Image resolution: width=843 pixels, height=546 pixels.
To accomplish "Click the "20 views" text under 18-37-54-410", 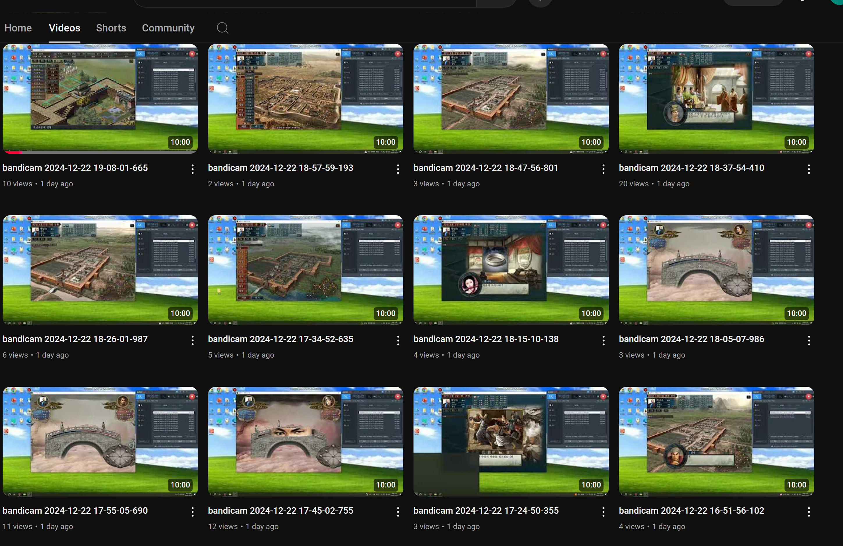I will [x=634, y=184].
